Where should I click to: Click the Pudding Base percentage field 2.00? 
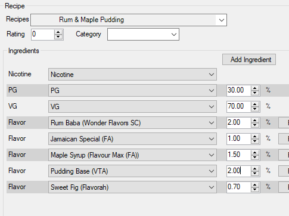tap(238, 171)
